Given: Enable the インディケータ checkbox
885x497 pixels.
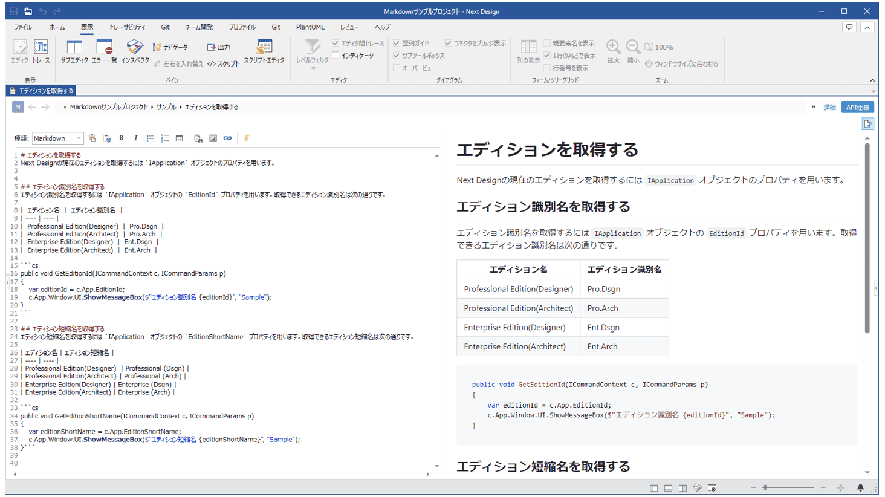Looking at the screenshot, I should (x=336, y=56).
